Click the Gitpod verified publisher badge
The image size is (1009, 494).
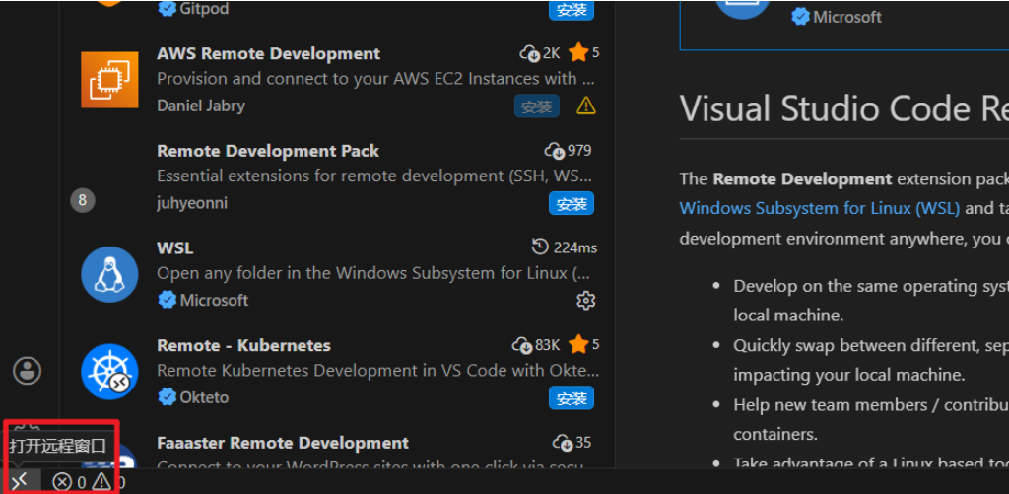[167, 9]
